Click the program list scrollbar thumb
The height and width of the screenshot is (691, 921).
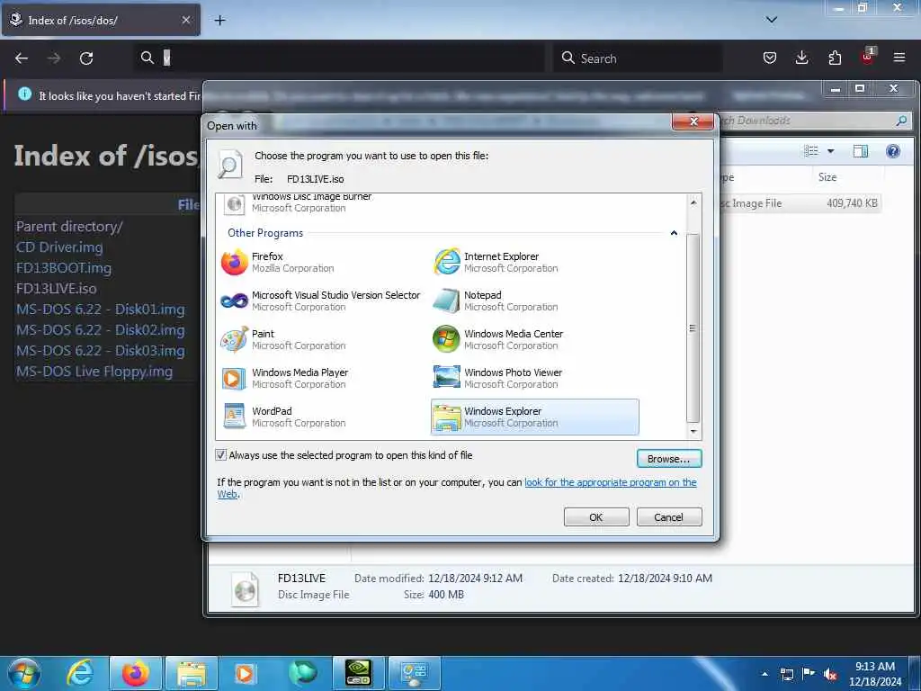[x=693, y=328]
